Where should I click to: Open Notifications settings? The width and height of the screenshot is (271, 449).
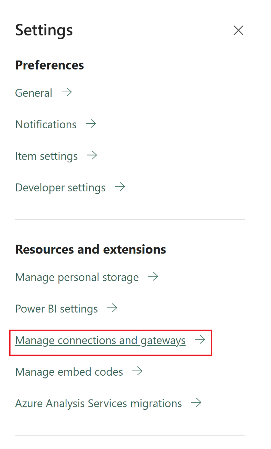pyautogui.click(x=46, y=124)
